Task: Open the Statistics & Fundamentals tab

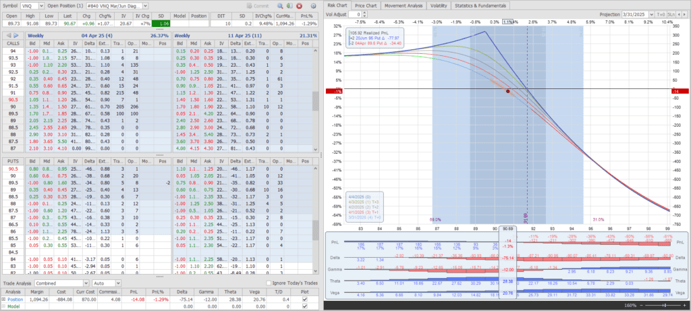Action: pyautogui.click(x=480, y=5)
